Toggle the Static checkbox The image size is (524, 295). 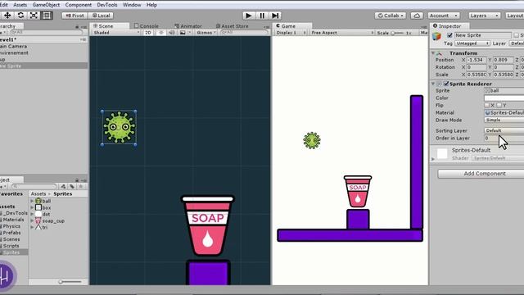pyautogui.click(x=517, y=35)
